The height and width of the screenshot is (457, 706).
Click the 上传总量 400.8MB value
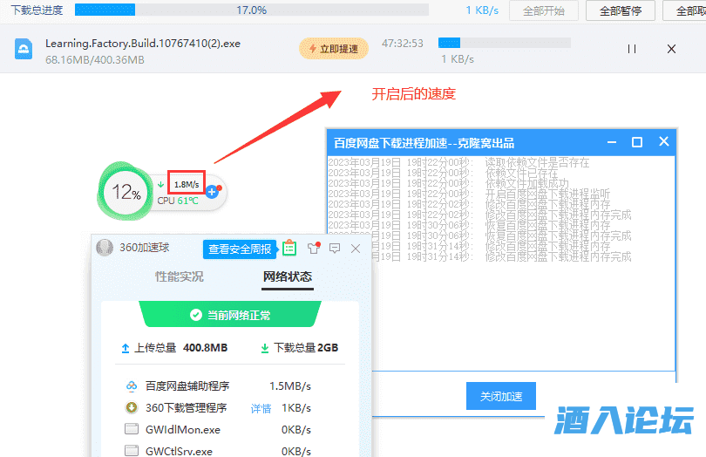(x=206, y=348)
